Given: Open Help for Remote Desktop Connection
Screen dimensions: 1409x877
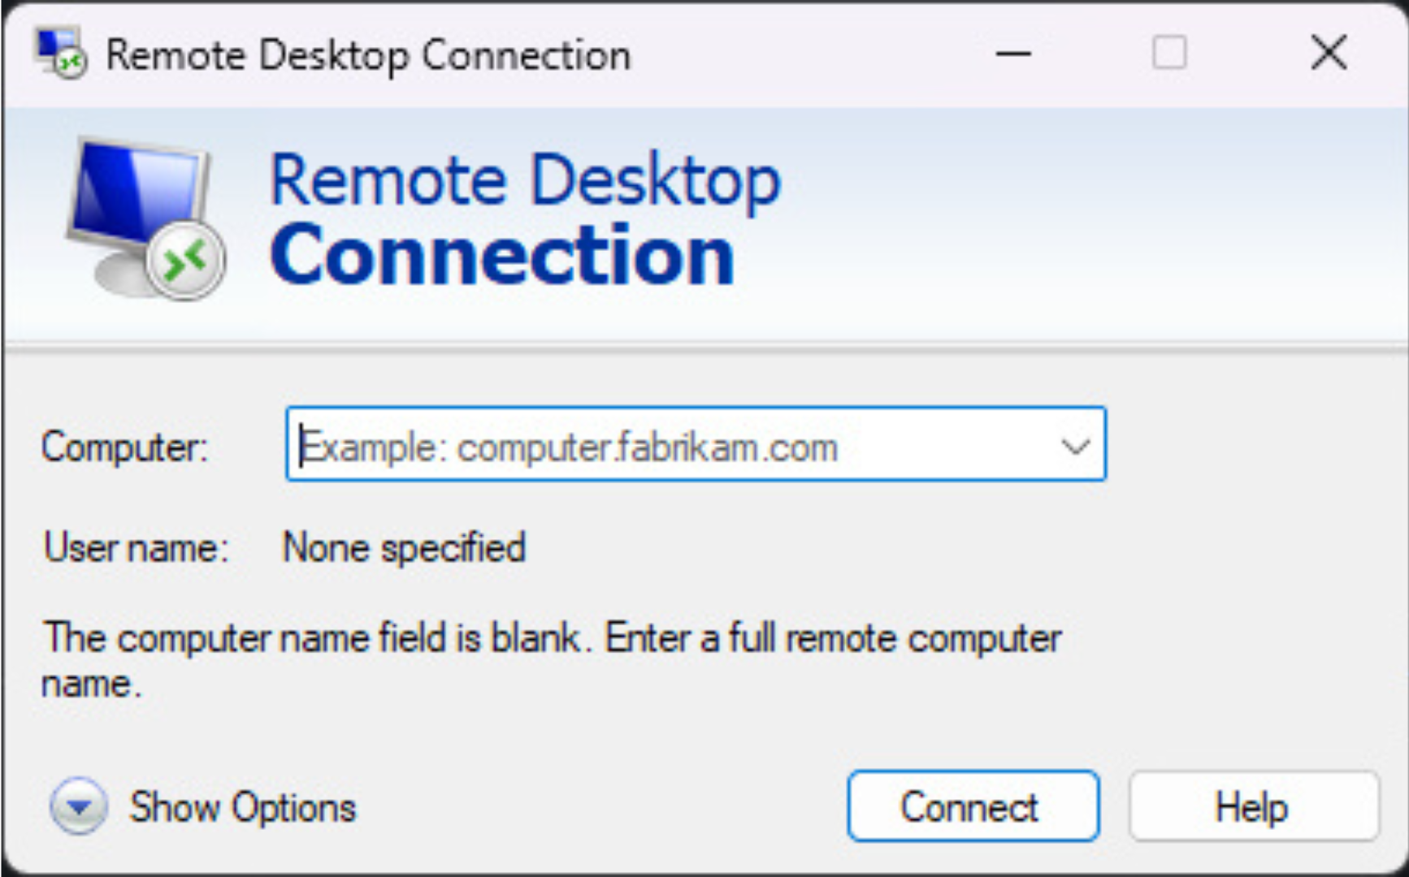Looking at the screenshot, I should point(1251,806).
